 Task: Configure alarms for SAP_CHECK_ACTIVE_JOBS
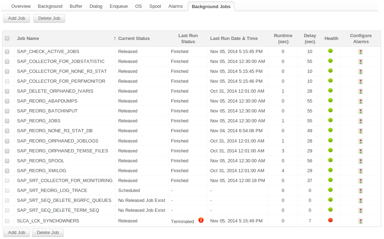pos(361,52)
